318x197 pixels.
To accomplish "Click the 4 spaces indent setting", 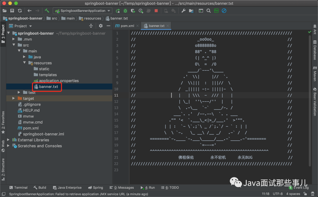I will coord(293,194).
